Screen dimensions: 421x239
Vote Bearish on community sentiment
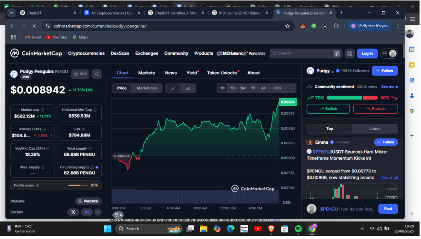coord(375,109)
